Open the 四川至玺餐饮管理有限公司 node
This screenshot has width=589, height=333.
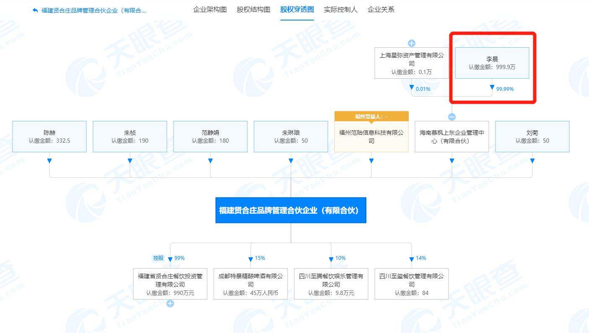(412, 284)
